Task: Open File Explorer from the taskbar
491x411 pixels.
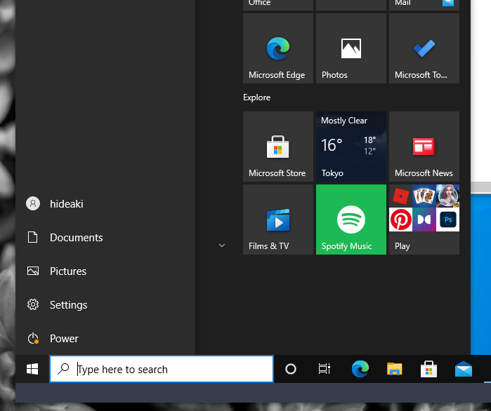Action: click(x=394, y=369)
